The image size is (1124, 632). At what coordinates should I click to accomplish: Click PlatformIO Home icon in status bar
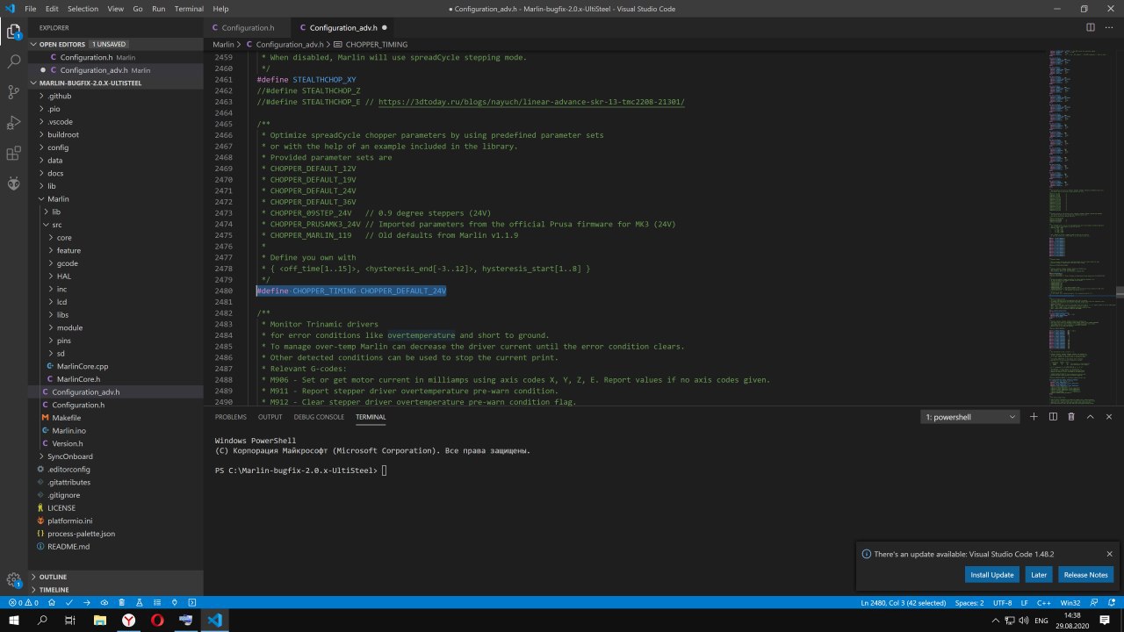pyautogui.click(x=52, y=603)
